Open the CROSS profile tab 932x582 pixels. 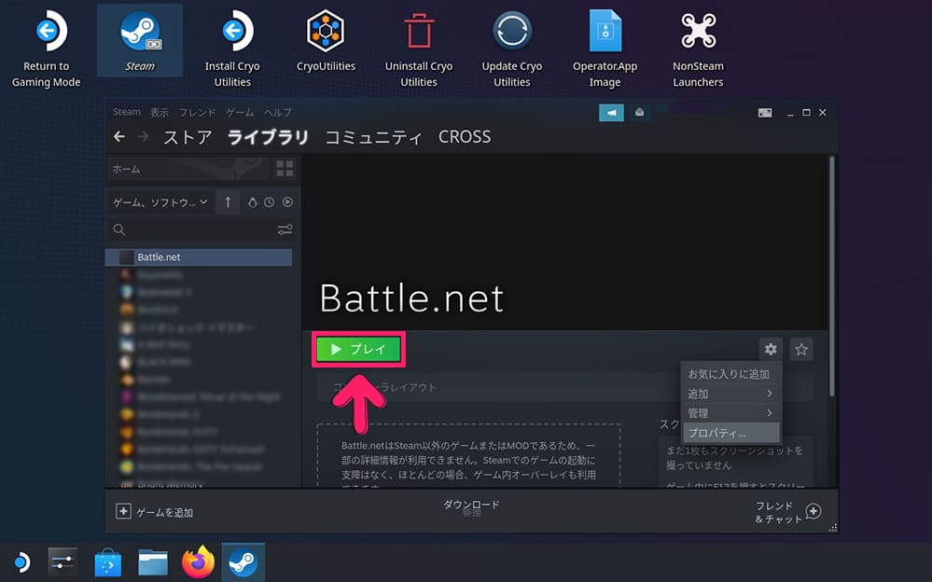coord(465,137)
